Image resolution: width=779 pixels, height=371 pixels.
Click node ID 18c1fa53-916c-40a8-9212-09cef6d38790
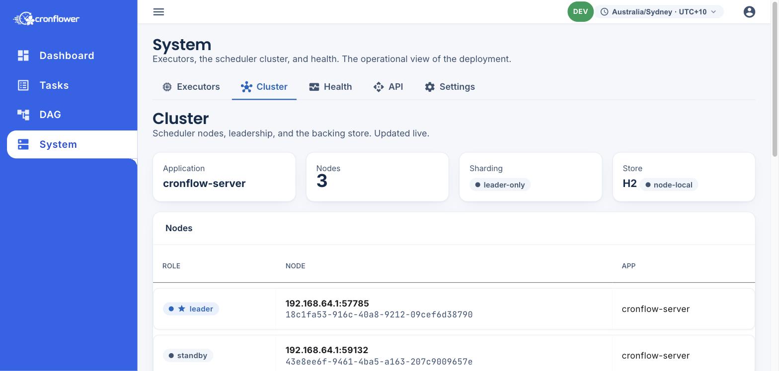(x=379, y=314)
